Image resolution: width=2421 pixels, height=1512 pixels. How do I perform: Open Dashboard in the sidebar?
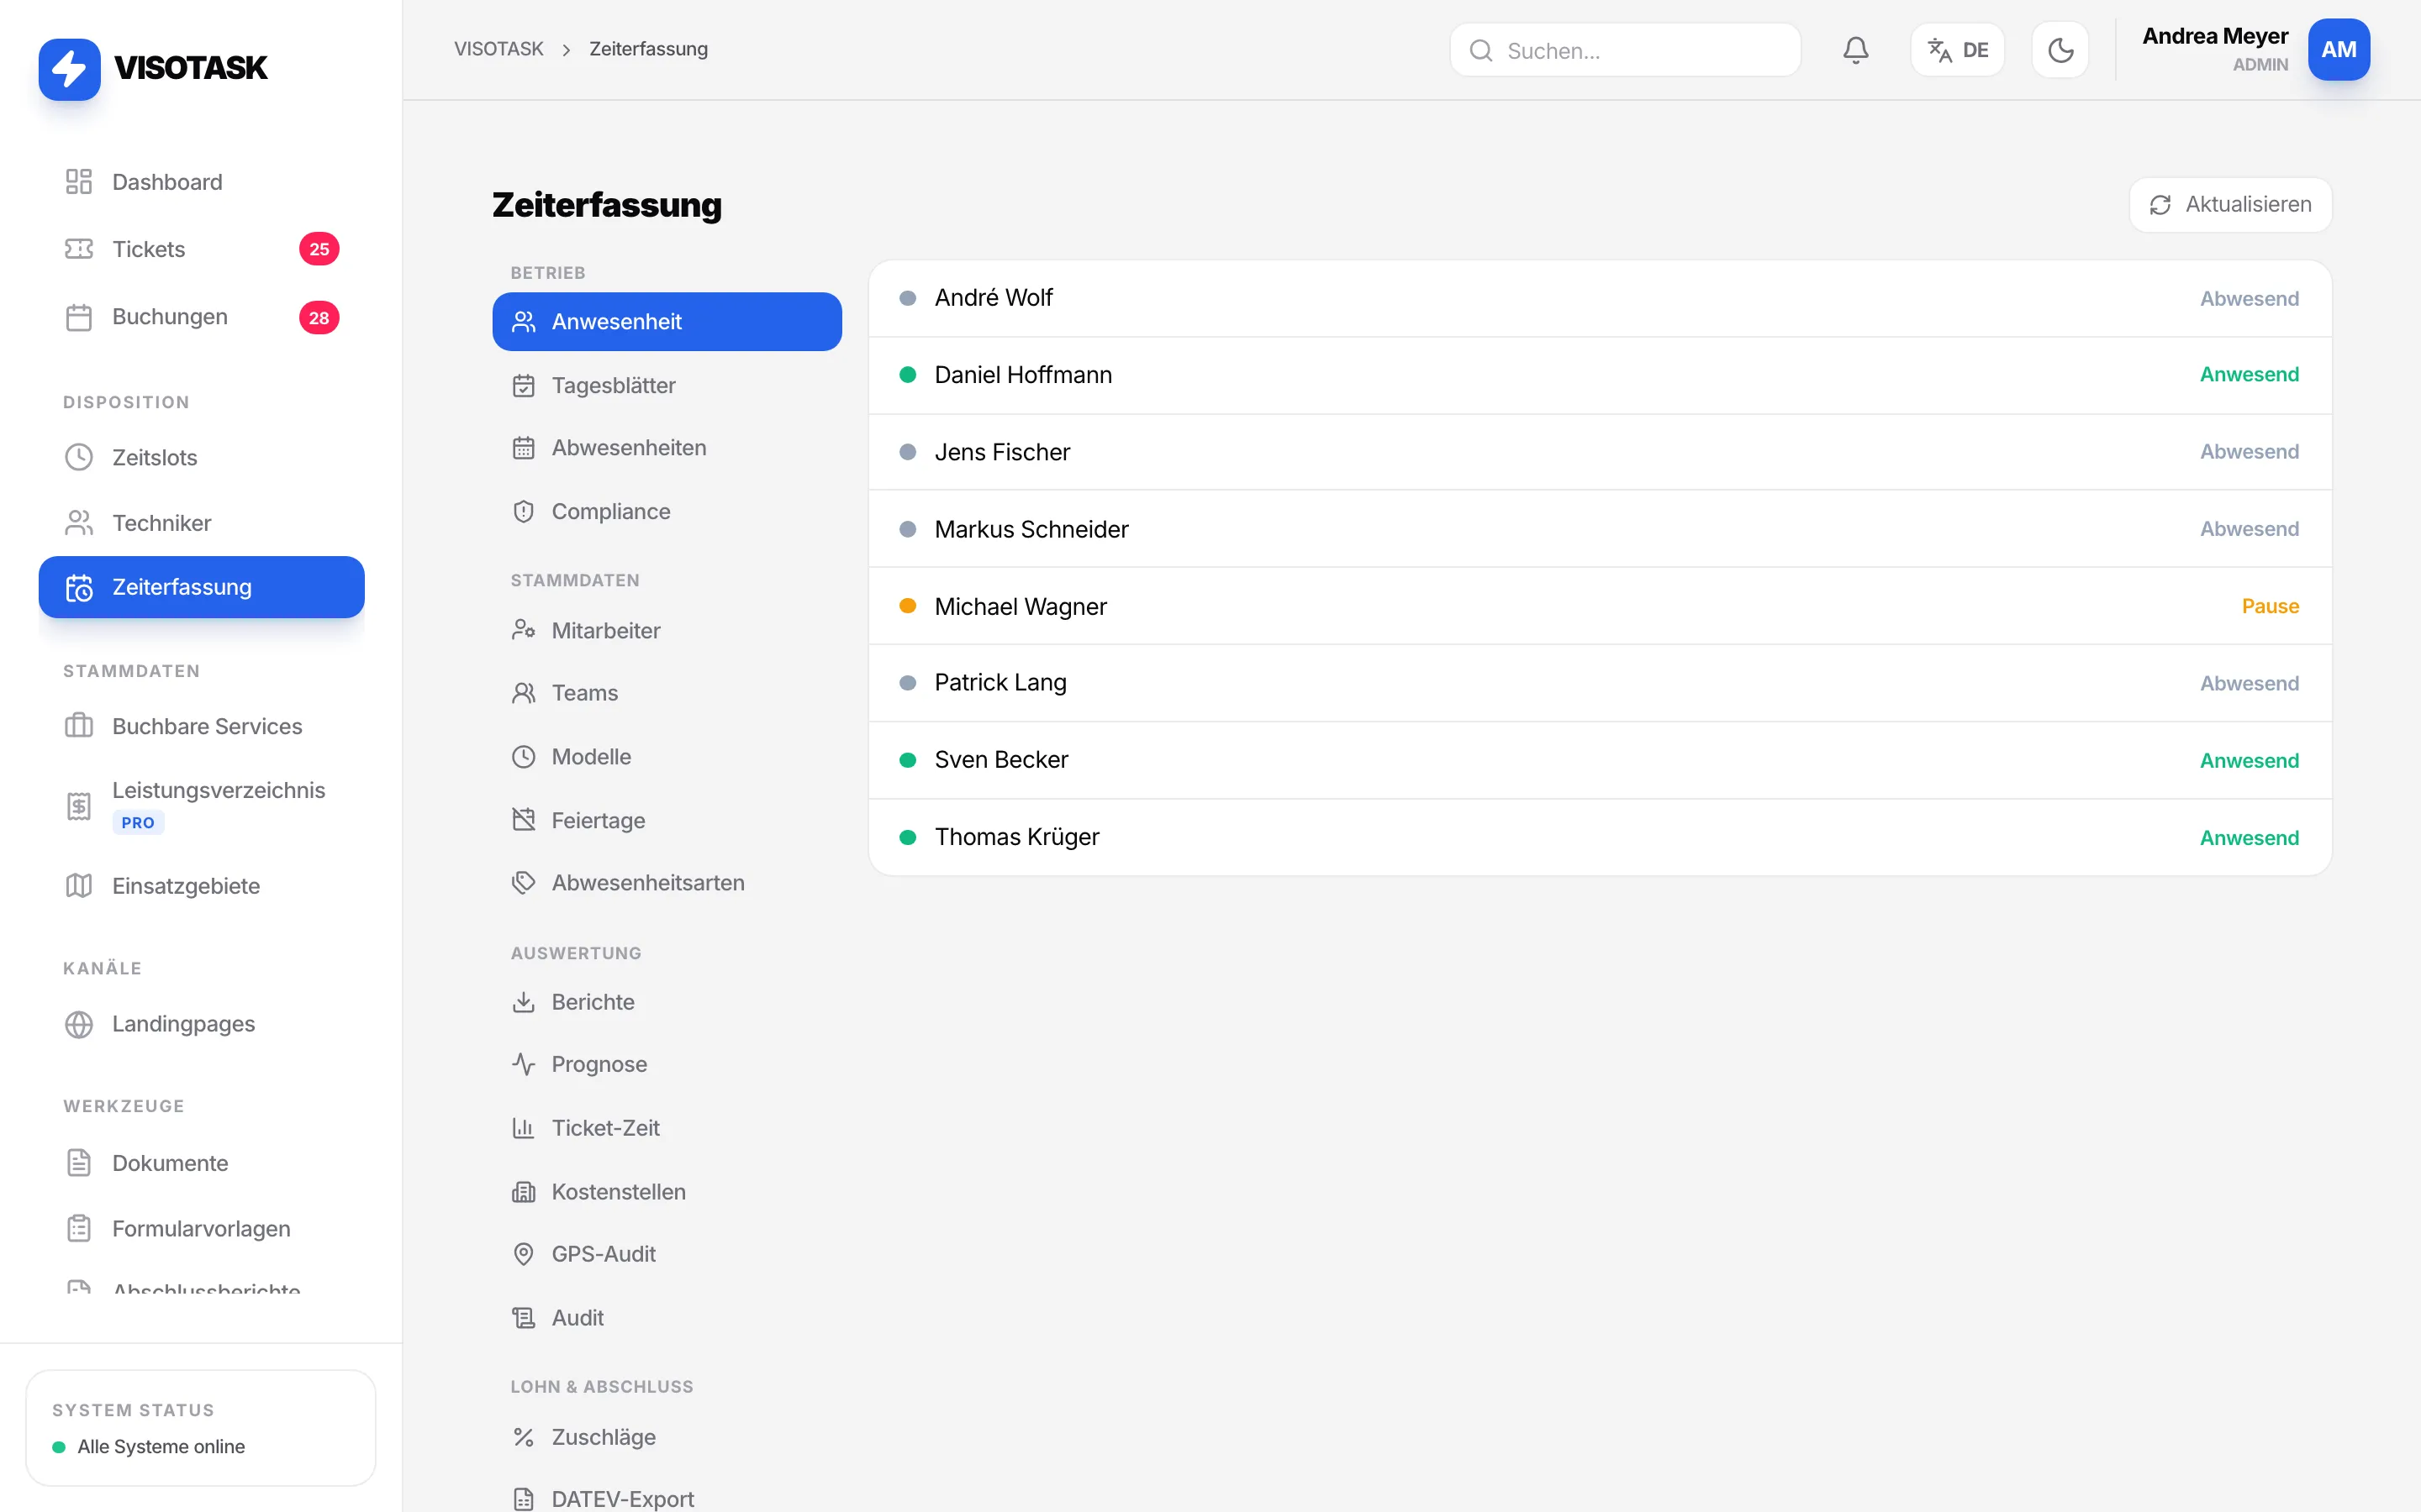[201, 182]
